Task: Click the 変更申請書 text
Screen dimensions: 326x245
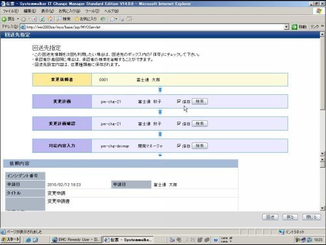Action: [x=59, y=201]
